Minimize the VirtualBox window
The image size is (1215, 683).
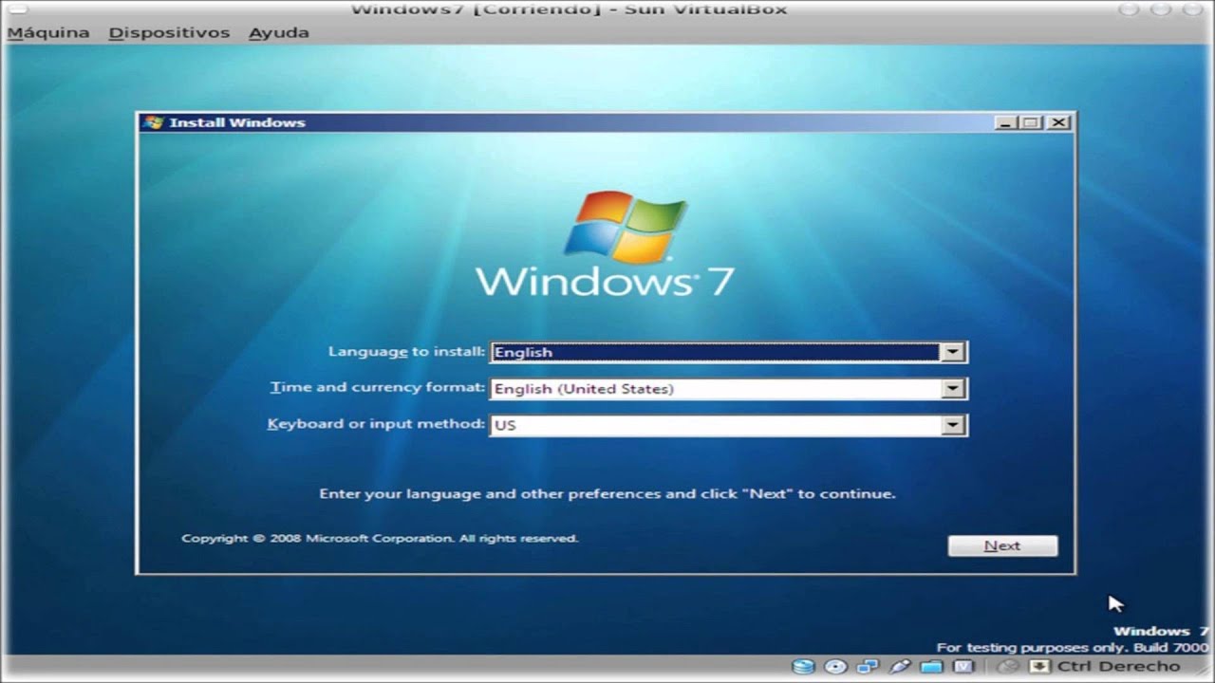point(1127,9)
